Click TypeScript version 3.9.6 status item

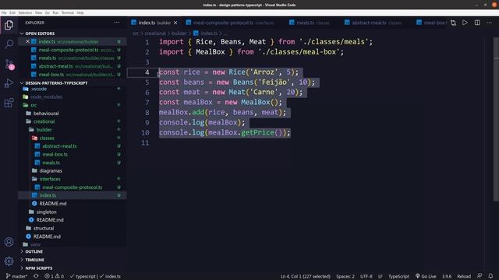(x=447, y=276)
